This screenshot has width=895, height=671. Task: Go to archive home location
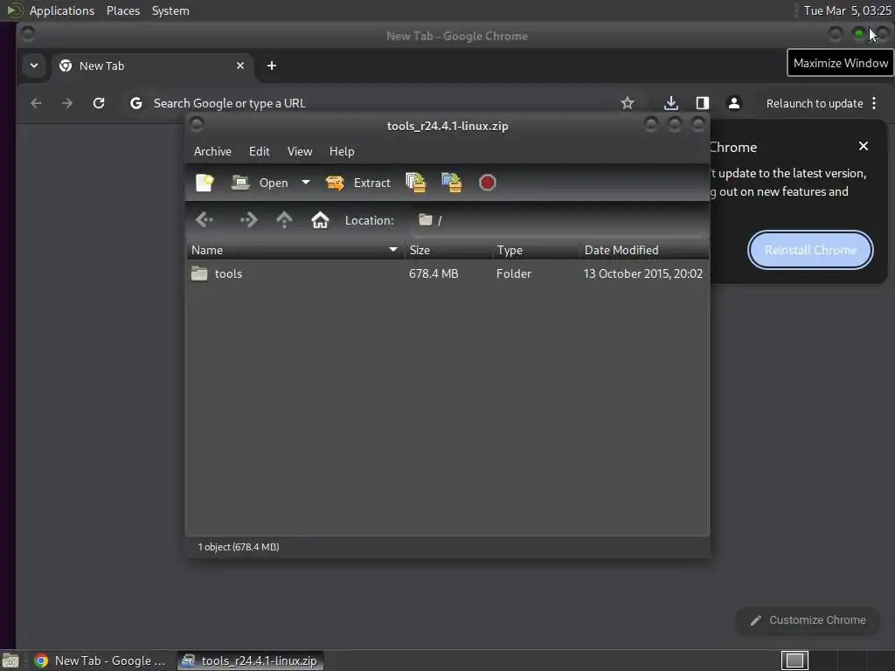point(320,220)
